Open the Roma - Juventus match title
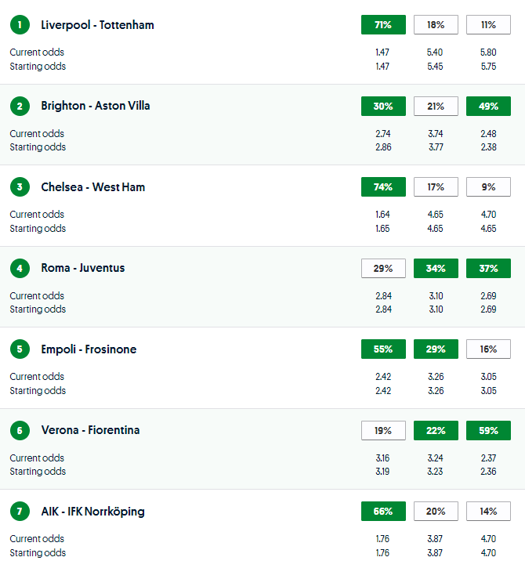This screenshot has height=568, width=525. [83, 268]
